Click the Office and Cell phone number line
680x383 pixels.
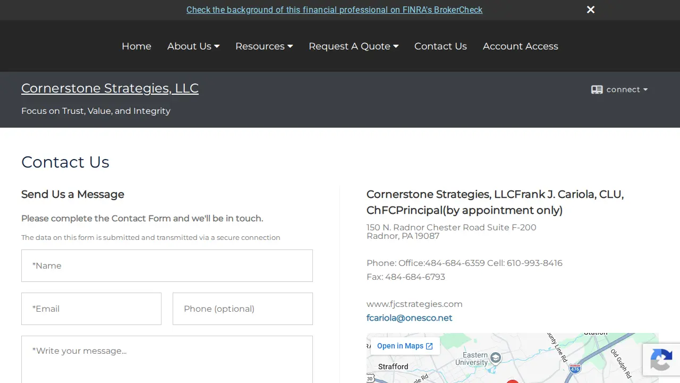pos(464,263)
